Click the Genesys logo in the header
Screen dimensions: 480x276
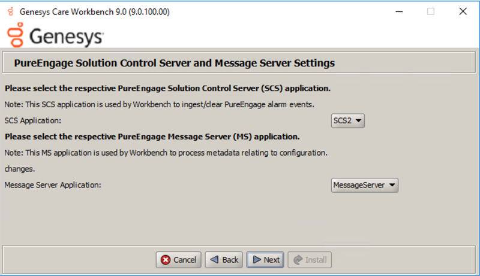click(x=55, y=36)
